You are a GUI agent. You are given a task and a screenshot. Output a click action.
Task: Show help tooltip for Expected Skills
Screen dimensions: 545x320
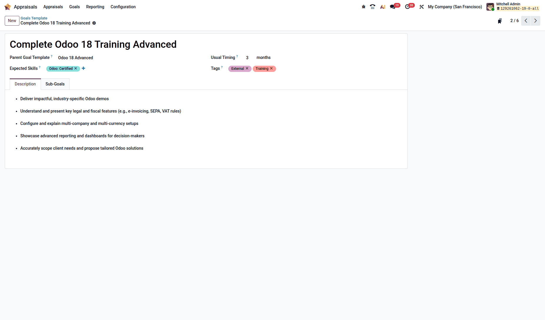tap(40, 67)
